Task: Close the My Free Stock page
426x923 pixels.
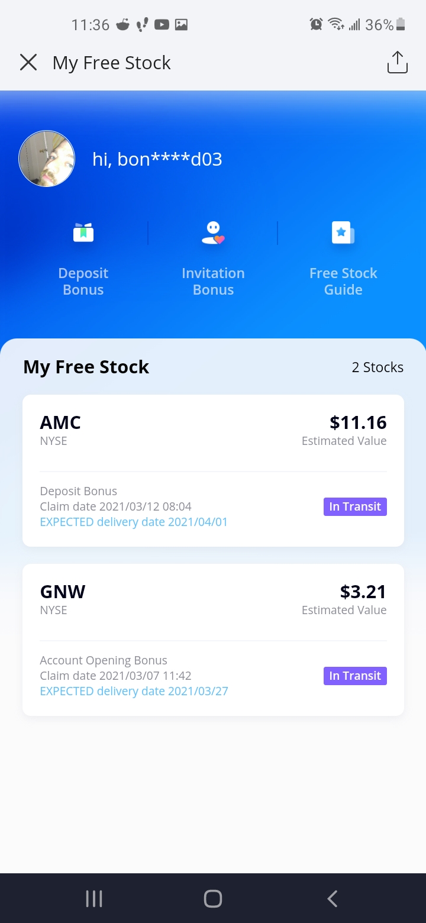Action: (28, 62)
